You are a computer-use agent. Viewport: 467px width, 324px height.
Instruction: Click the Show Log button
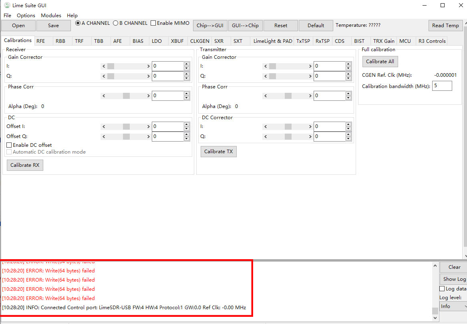454,279
